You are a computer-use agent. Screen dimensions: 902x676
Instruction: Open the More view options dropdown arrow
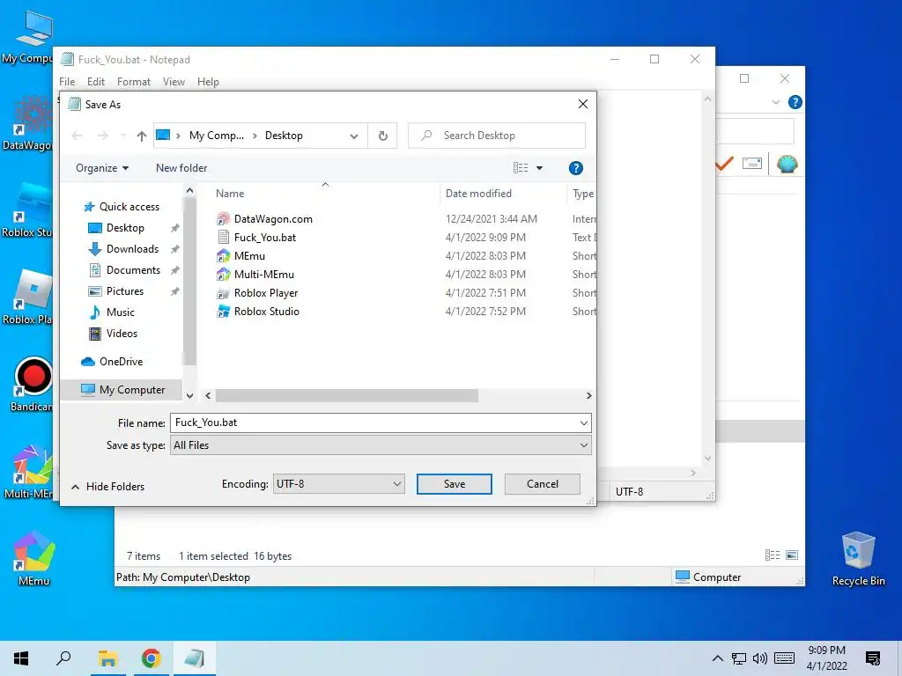[539, 168]
